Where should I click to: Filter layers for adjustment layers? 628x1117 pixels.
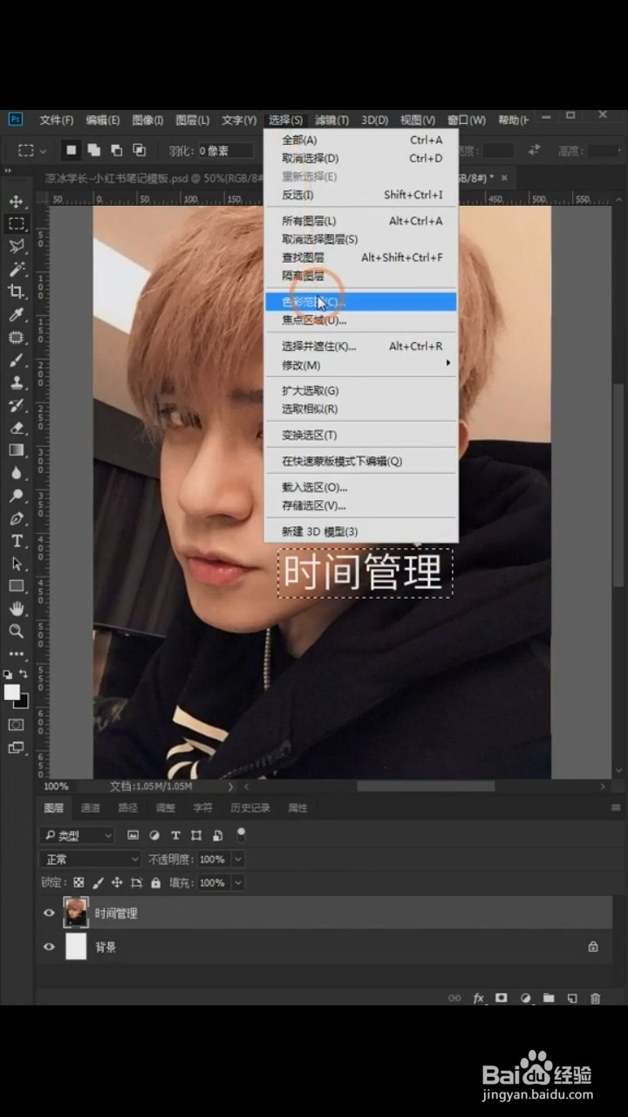point(154,835)
